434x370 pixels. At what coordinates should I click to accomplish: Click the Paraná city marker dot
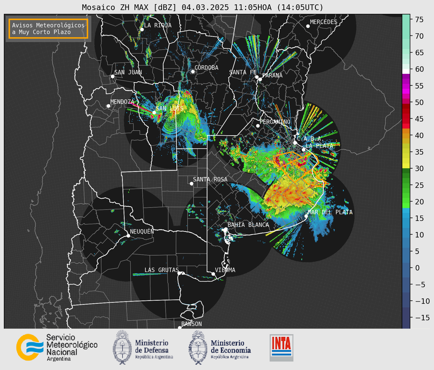[260, 79]
